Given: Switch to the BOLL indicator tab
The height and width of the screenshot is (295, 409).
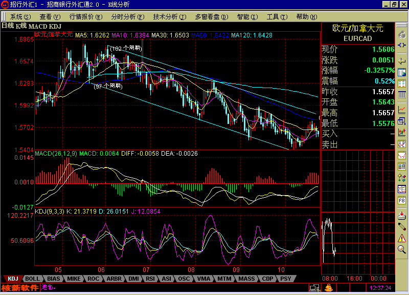Looking at the screenshot, I should pos(32,279).
